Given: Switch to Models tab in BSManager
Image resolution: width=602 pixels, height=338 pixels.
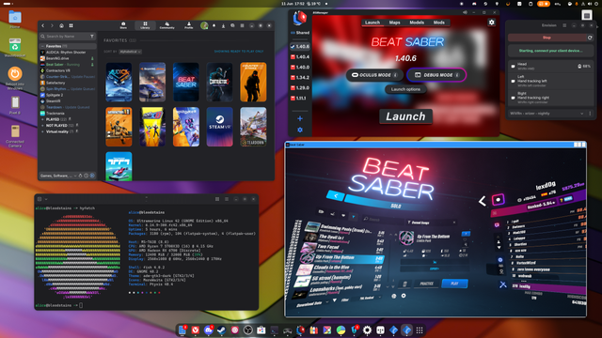Looking at the screenshot, I should 417,23.
